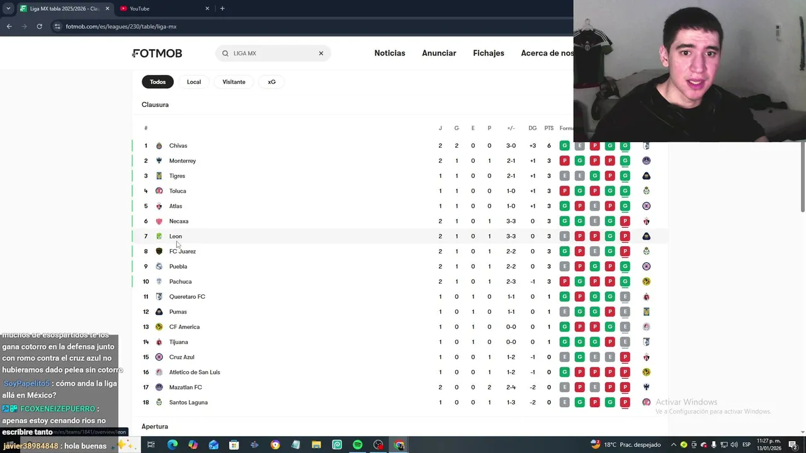This screenshot has height=453, width=806.
Task: Reload the page
Action: tap(39, 26)
